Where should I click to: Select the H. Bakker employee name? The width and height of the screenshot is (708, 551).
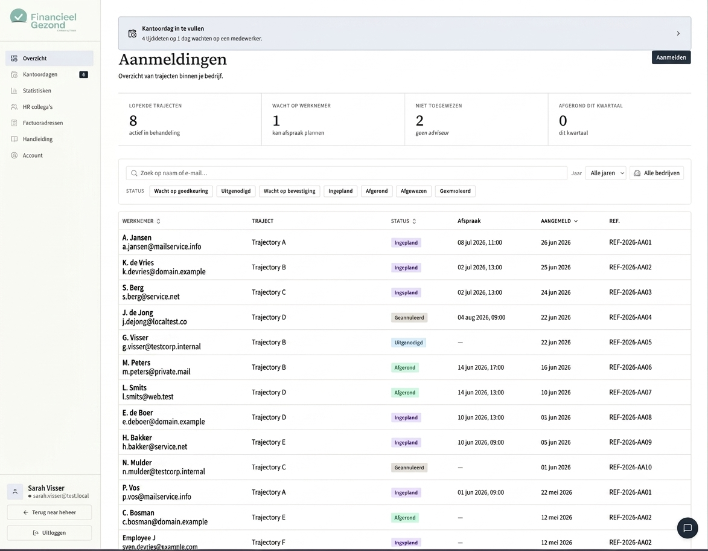137,437
